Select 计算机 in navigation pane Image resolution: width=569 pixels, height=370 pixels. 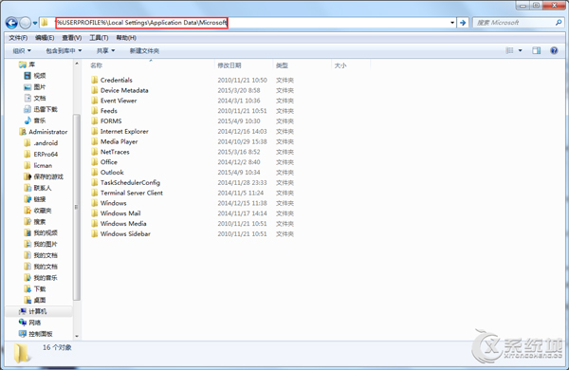[x=32, y=311]
